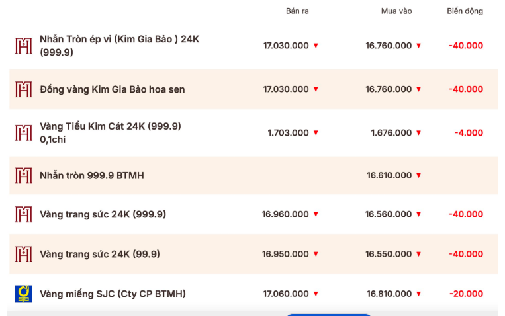Click red down arrow beside 17.060.000
The image size is (505, 316).
[x=316, y=294]
